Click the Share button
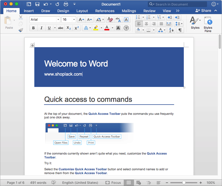222x186 pixels. point(203,10)
